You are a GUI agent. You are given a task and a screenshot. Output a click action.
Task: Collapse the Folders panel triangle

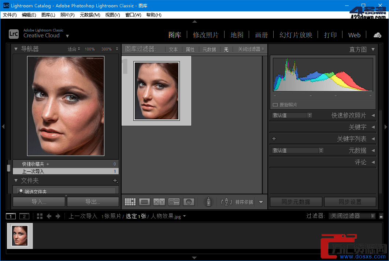[x=16, y=180]
